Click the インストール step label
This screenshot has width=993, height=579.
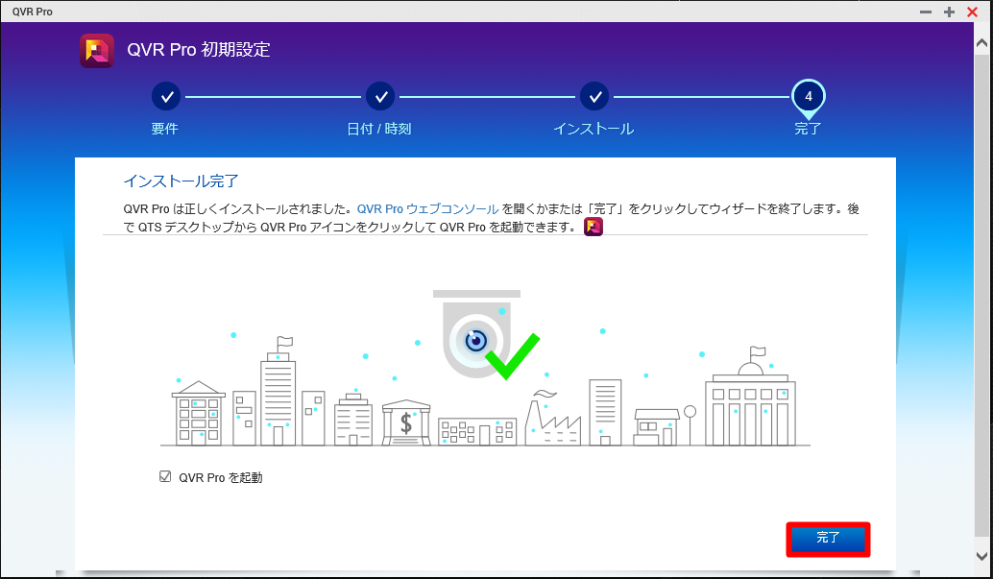(x=593, y=129)
